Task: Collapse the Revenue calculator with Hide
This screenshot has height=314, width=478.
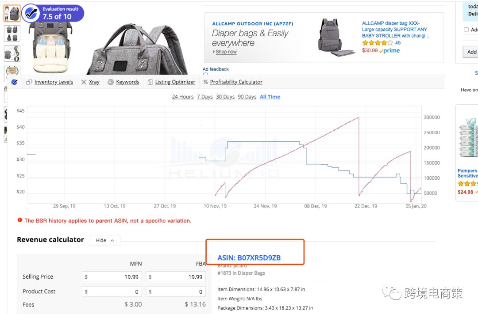Action: coord(105,240)
